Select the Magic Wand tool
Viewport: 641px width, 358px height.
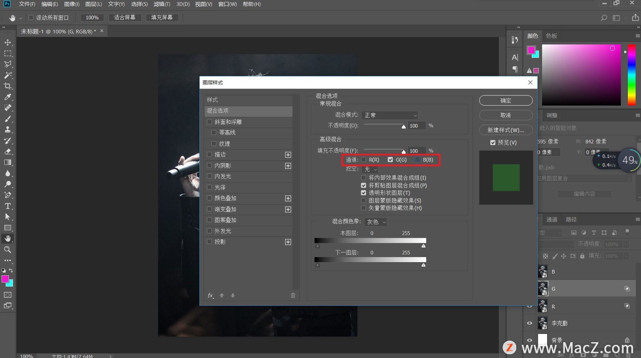(8, 75)
